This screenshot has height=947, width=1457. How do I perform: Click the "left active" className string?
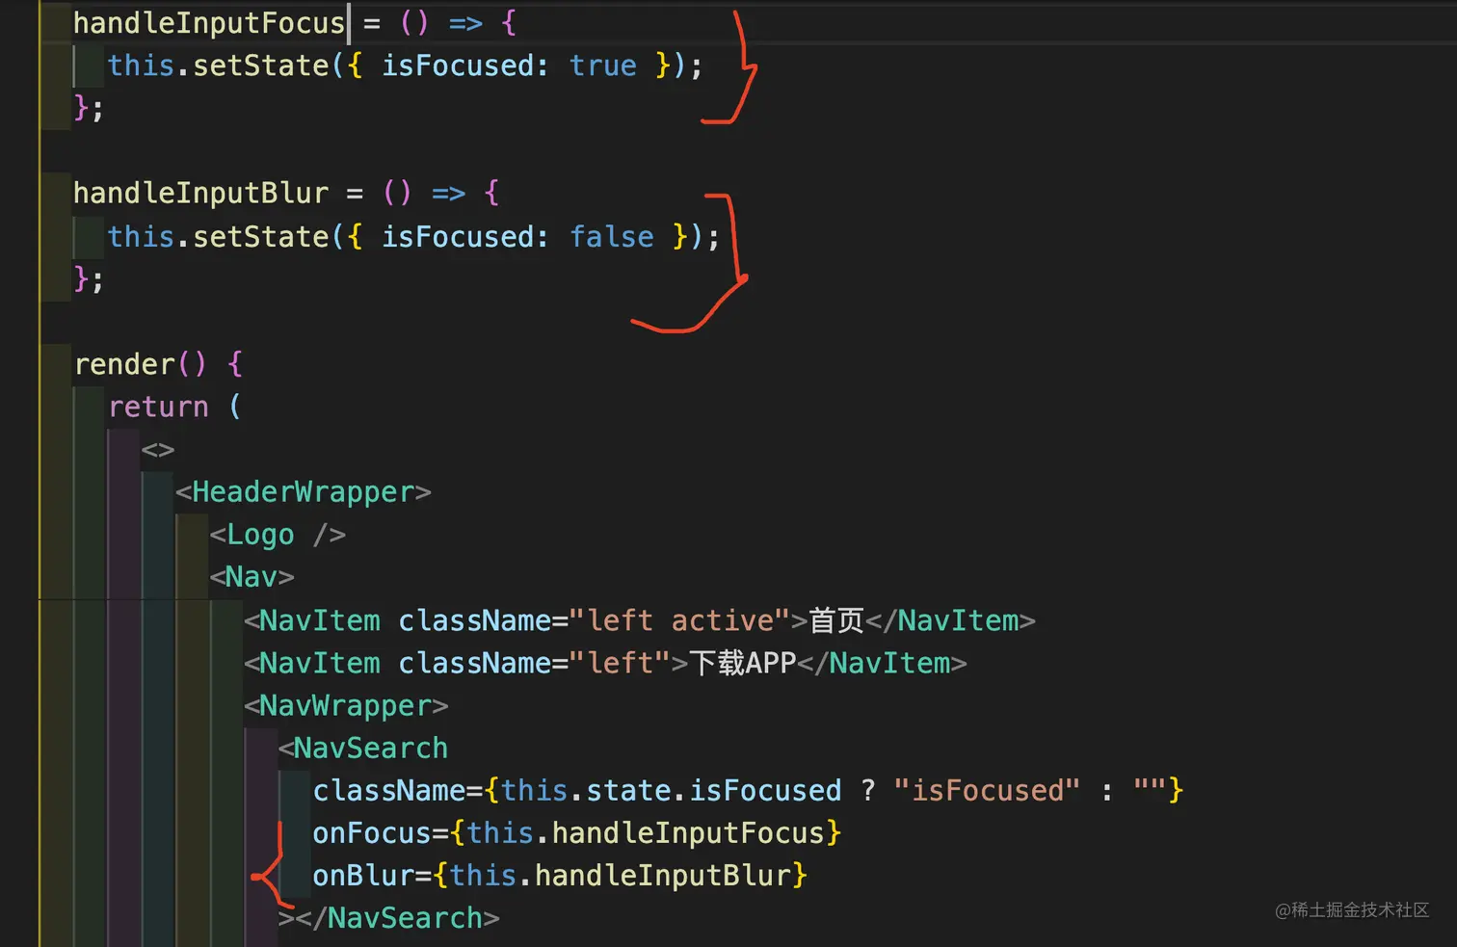tap(680, 620)
